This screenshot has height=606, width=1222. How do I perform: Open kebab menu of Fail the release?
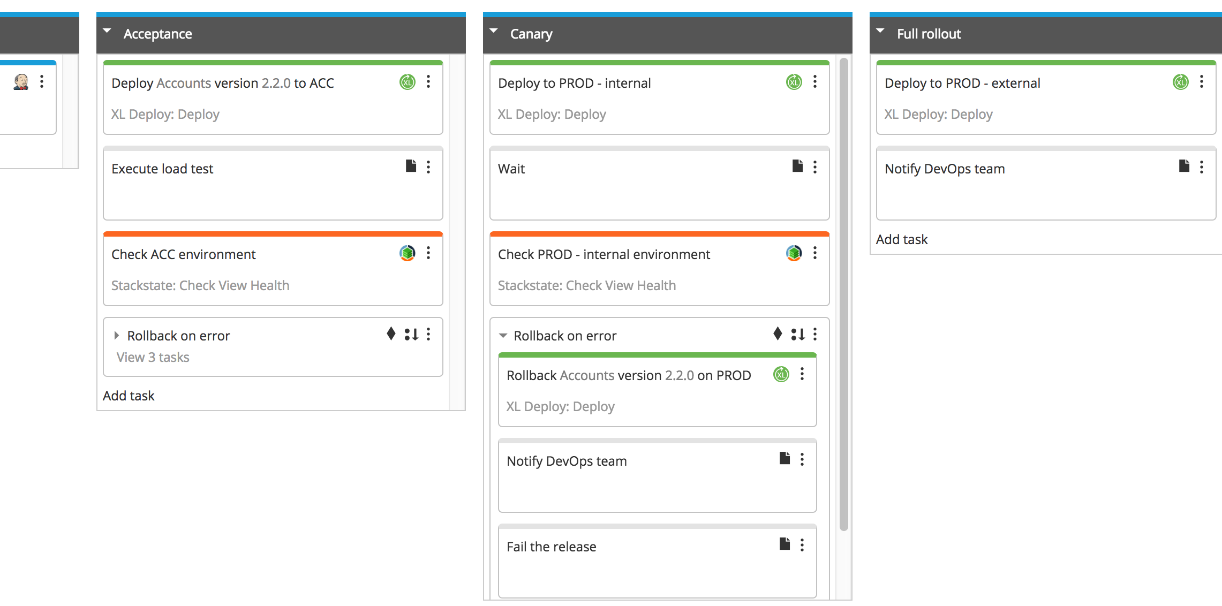pos(802,545)
